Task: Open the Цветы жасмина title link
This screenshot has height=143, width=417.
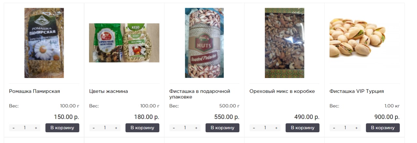Action: [x=108, y=91]
